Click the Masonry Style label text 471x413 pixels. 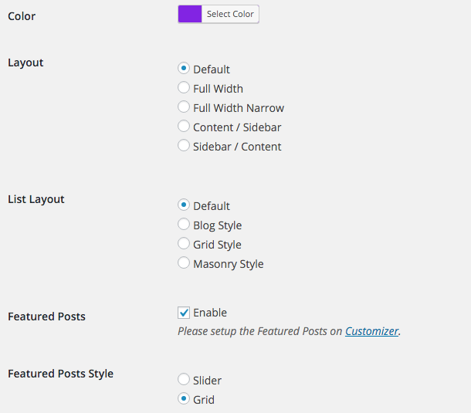click(229, 264)
